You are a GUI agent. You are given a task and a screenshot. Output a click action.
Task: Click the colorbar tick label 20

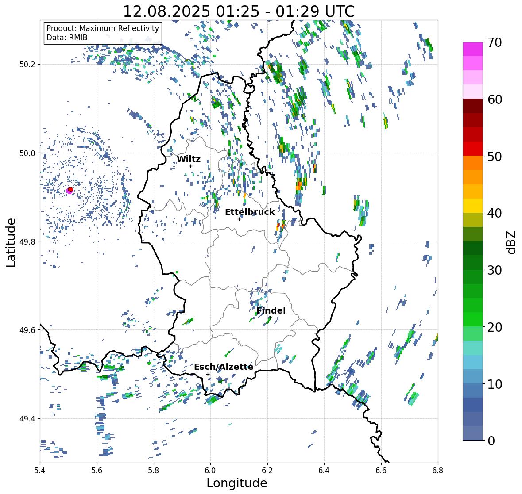tap(495, 327)
